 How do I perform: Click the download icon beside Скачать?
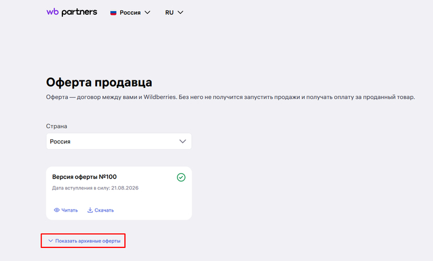(90, 210)
